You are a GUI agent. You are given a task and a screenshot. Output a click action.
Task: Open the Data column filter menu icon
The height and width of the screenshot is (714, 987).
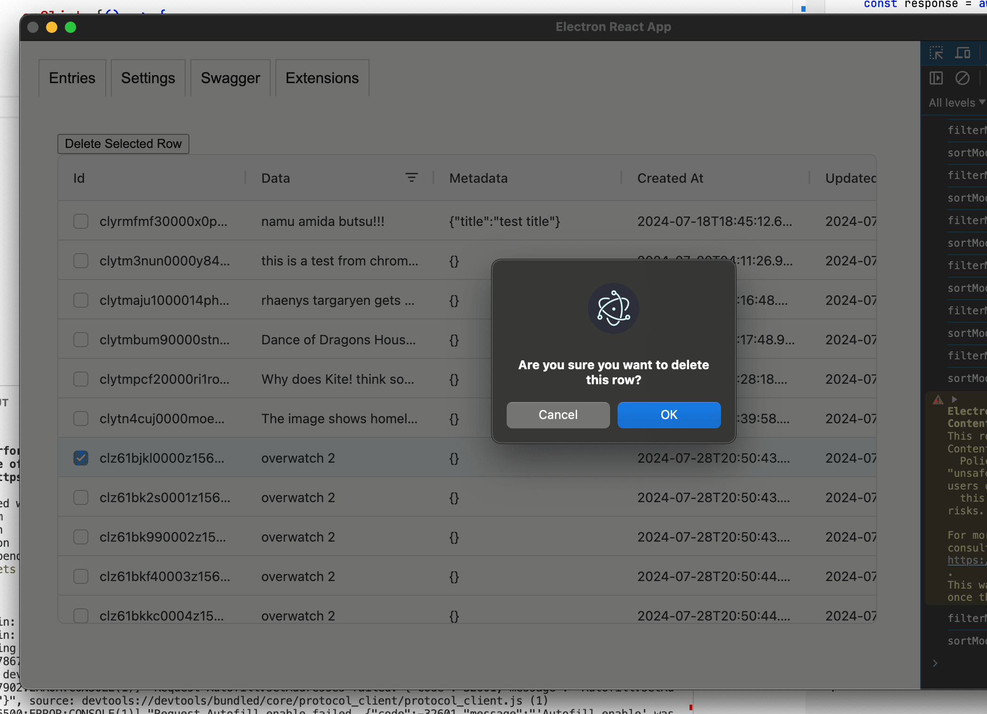411,178
